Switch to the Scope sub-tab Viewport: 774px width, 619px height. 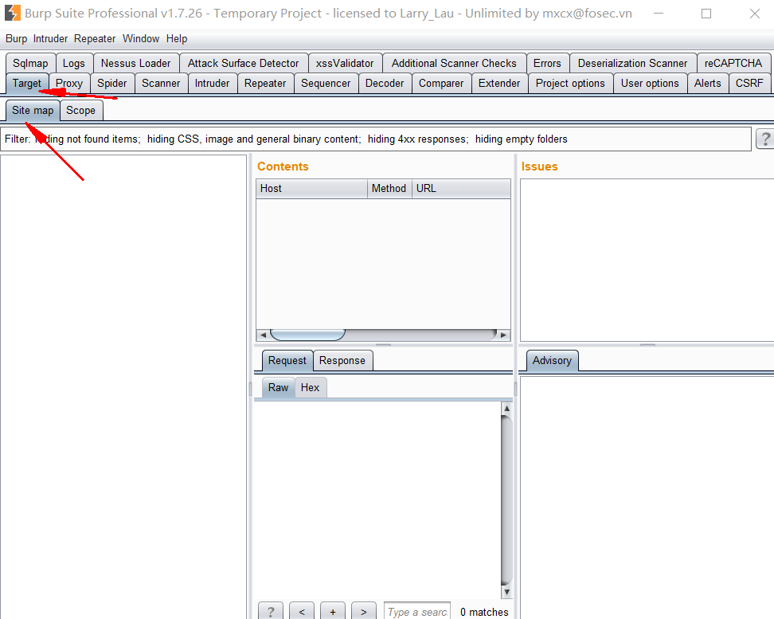tap(81, 110)
